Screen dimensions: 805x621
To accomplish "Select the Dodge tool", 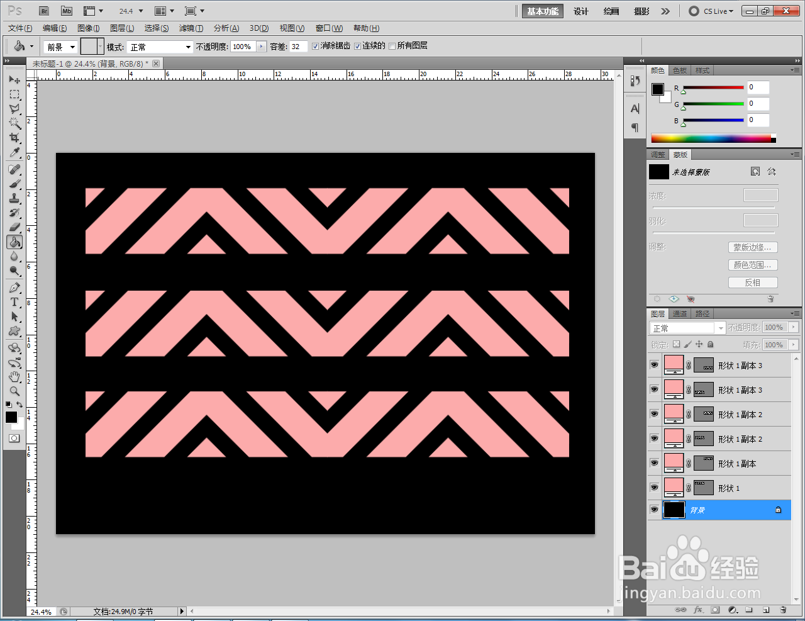I will (14, 271).
